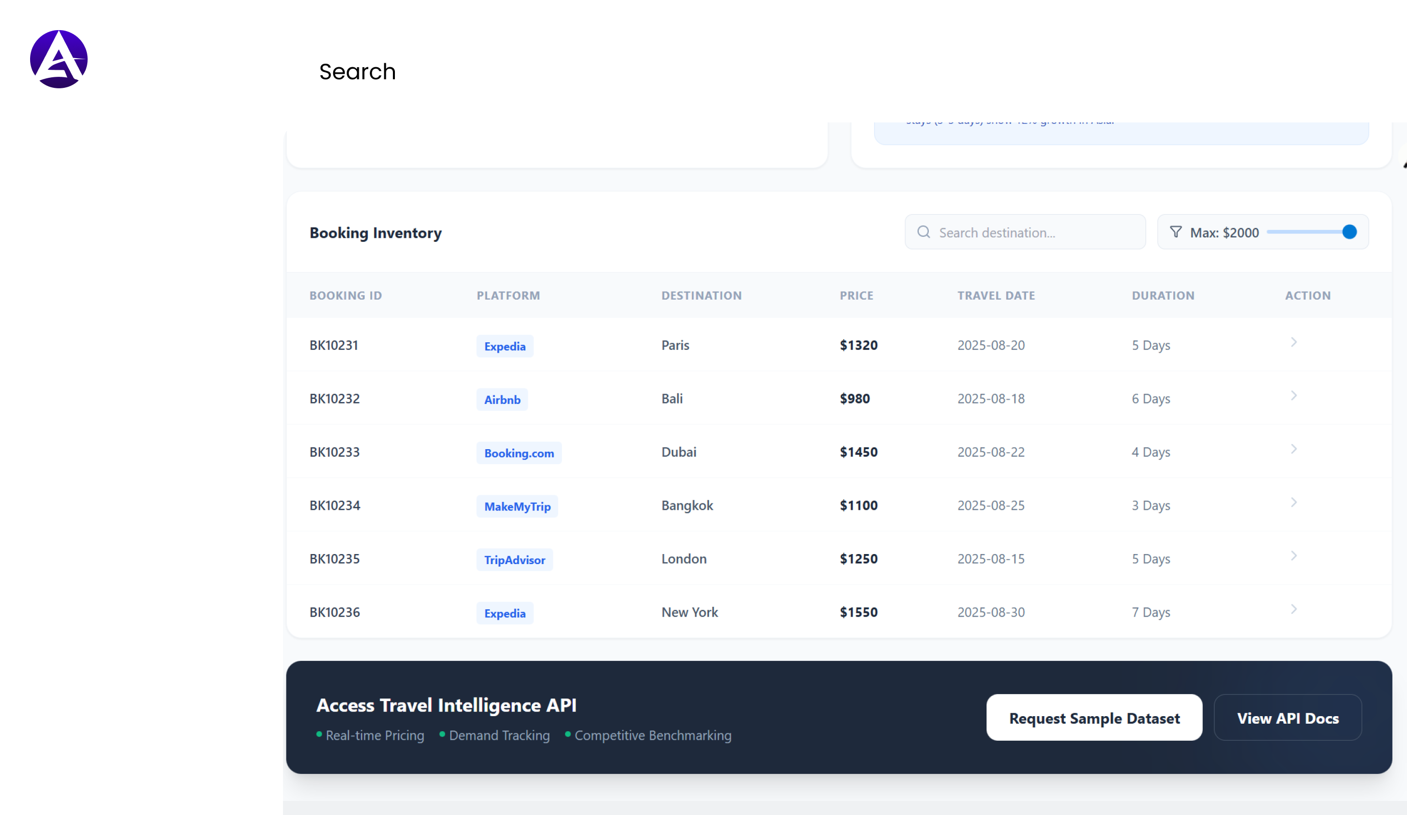Open details via chevron on the BK10236 New York row
Image resolution: width=1407 pixels, height=815 pixels.
click(1294, 609)
